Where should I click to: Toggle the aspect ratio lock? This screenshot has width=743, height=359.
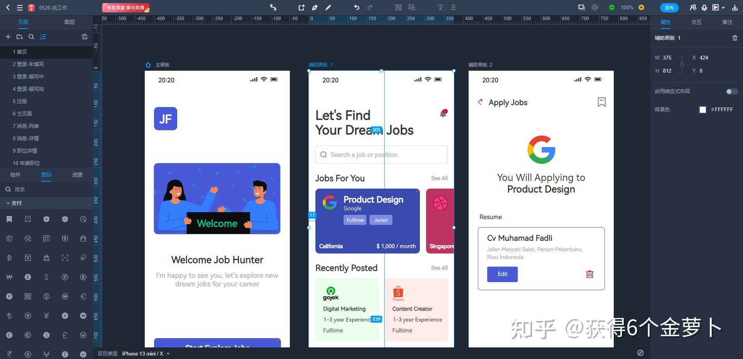point(681,64)
